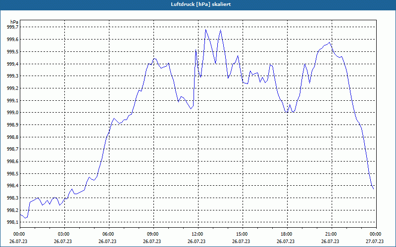The height and width of the screenshot is (247, 396).
Task: Select the 998,8 y-axis label
Action: click(x=12, y=137)
